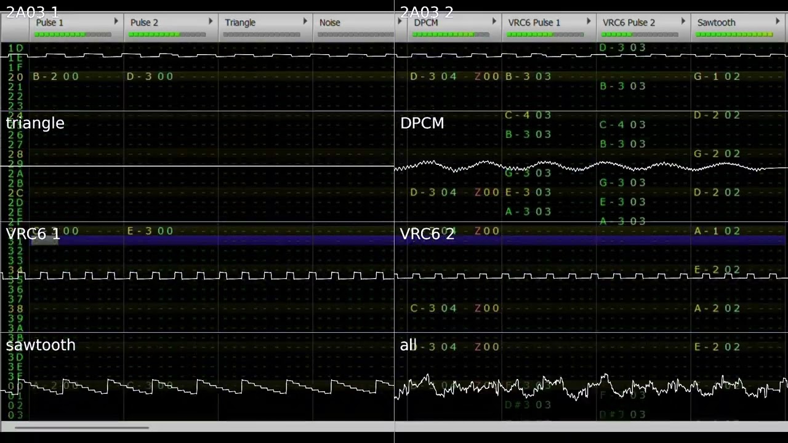Expand effect columns arrow on Noise
This screenshot has width=788, height=443.
coord(400,22)
